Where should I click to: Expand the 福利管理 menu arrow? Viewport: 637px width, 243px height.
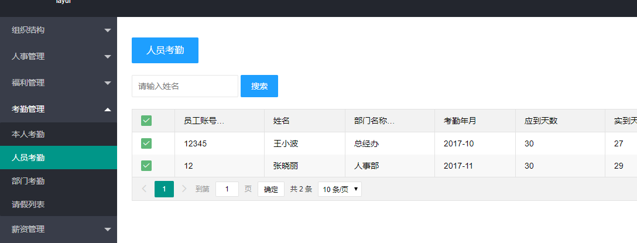tap(108, 83)
